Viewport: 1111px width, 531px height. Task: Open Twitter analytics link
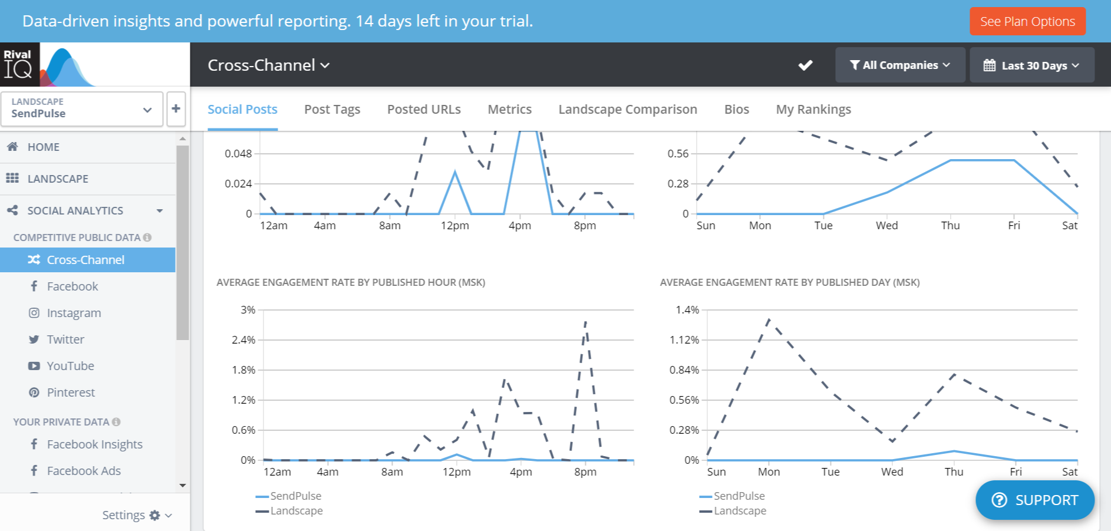tap(65, 339)
